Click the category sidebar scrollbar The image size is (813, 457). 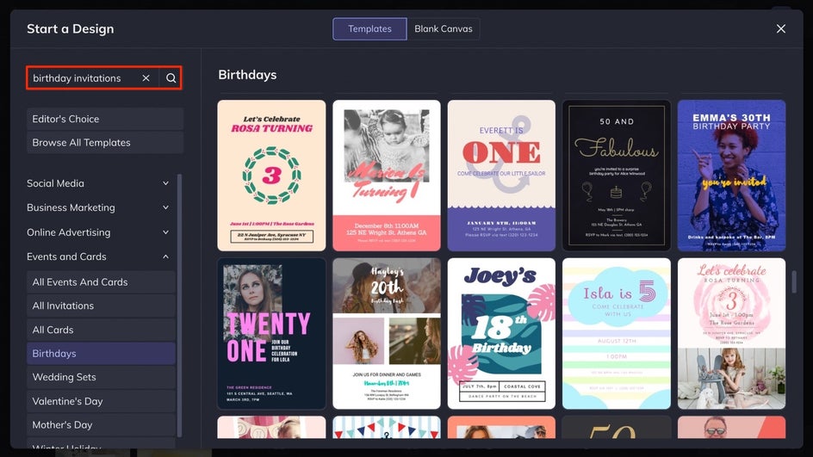pyautogui.click(x=179, y=306)
